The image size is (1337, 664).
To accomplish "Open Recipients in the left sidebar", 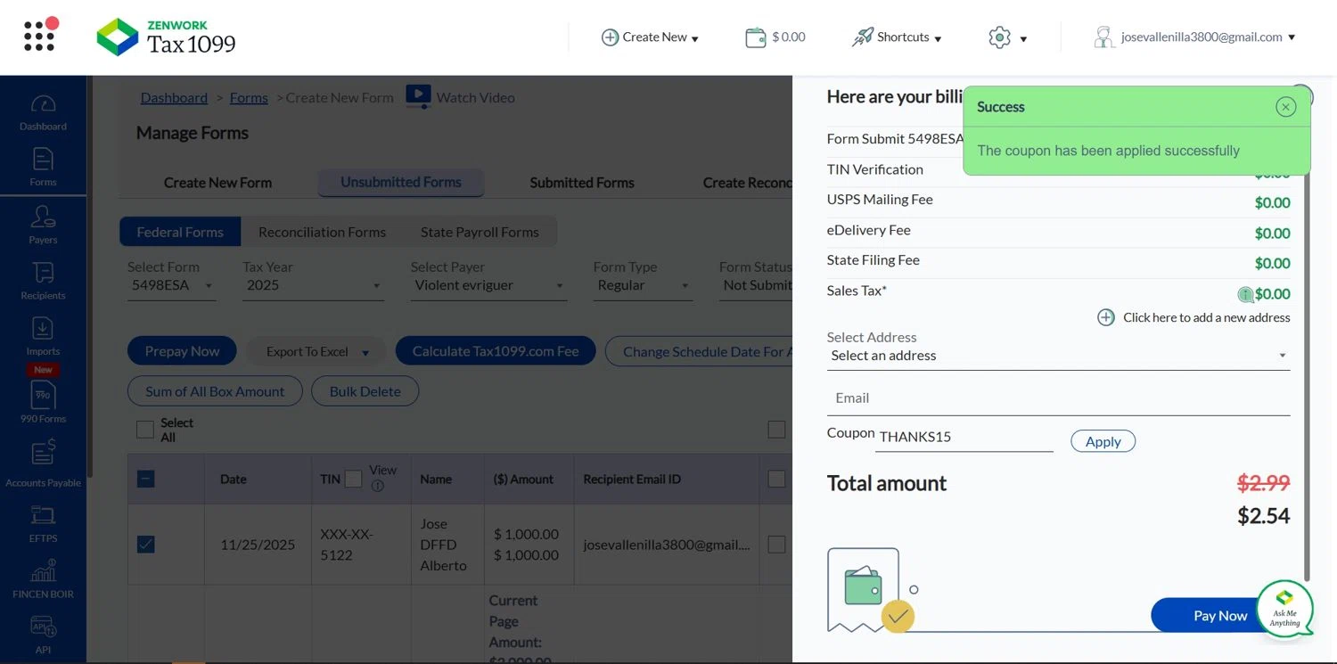I will pyautogui.click(x=43, y=280).
